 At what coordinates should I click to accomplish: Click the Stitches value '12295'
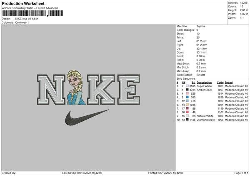[x=244, y=3]
